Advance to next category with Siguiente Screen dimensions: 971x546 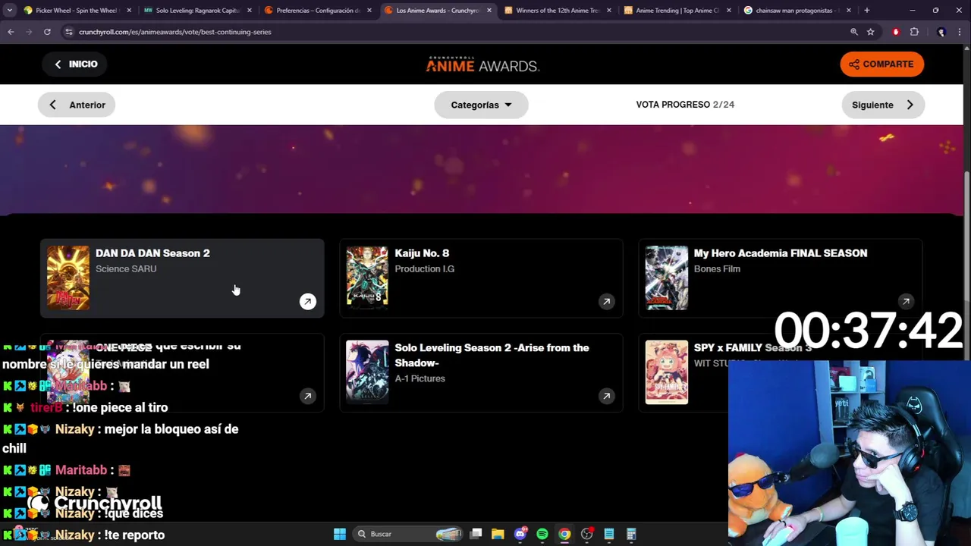pos(883,105)
